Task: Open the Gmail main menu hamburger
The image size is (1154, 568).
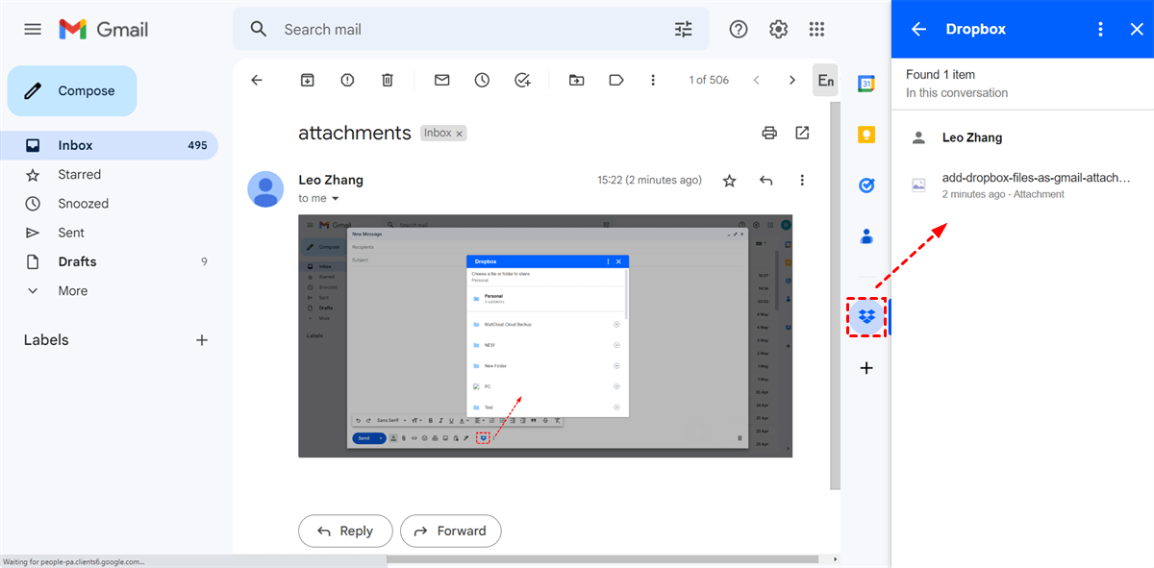Action: coord(33,29)
